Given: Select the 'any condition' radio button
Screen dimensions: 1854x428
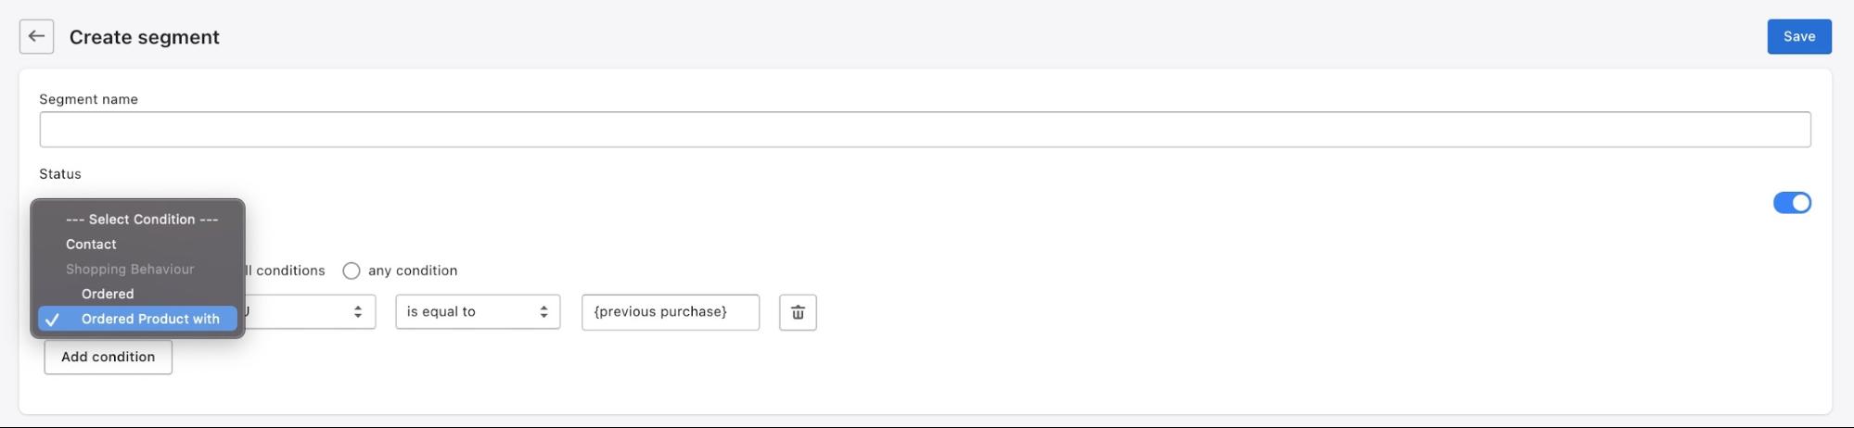Looking at the screenshot, I should tap(352, 271).
